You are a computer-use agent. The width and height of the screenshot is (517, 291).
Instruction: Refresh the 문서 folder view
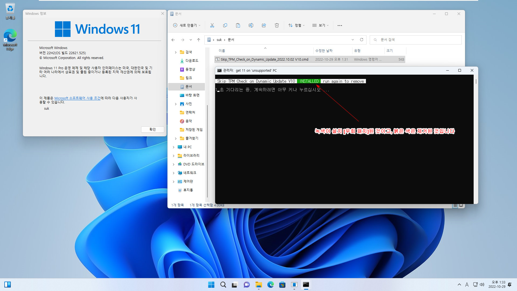[x=362, y=40]
